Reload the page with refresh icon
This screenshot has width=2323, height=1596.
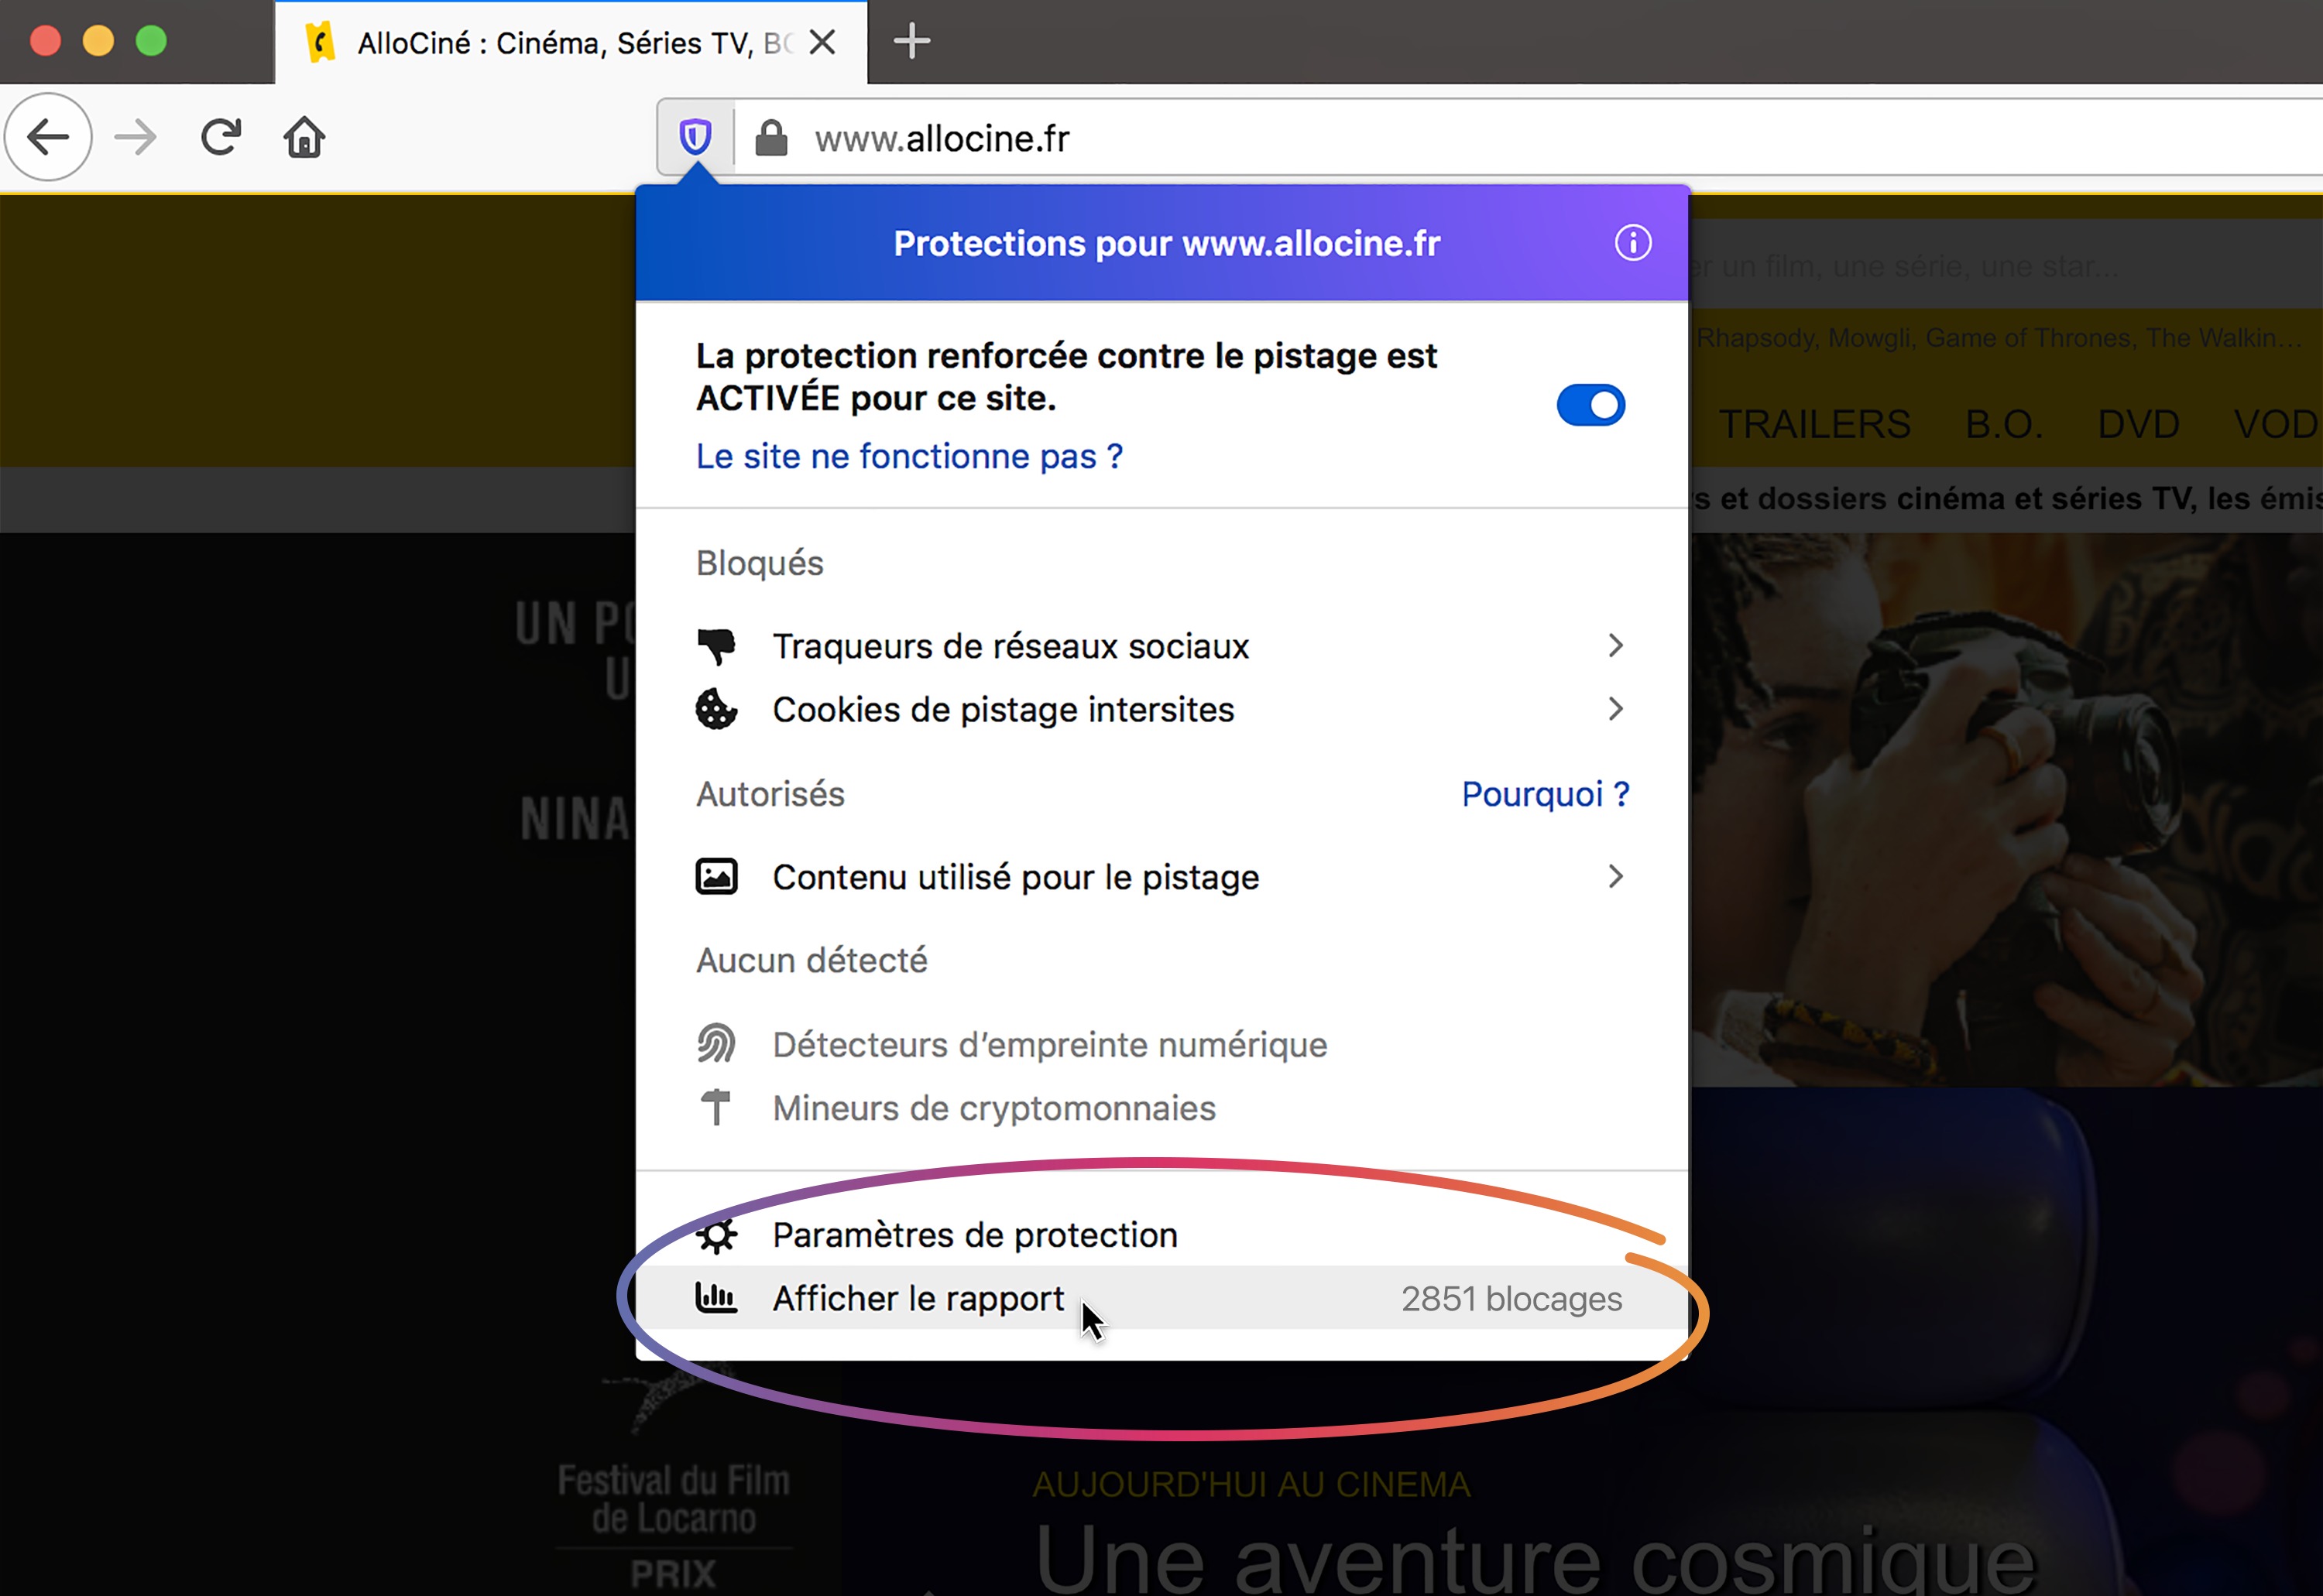(221, 138)
